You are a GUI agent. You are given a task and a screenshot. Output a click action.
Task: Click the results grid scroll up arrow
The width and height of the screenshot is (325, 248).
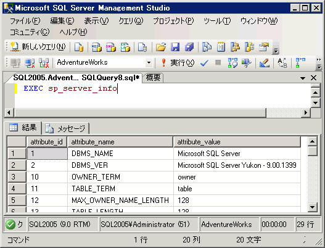coord(312,142)
